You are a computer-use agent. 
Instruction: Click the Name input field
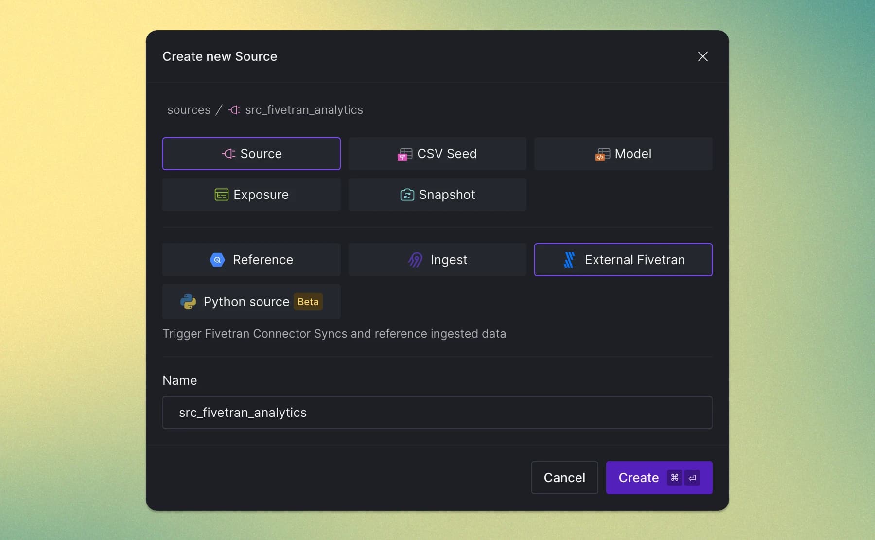pyautogui.click(x=437, y=413)
